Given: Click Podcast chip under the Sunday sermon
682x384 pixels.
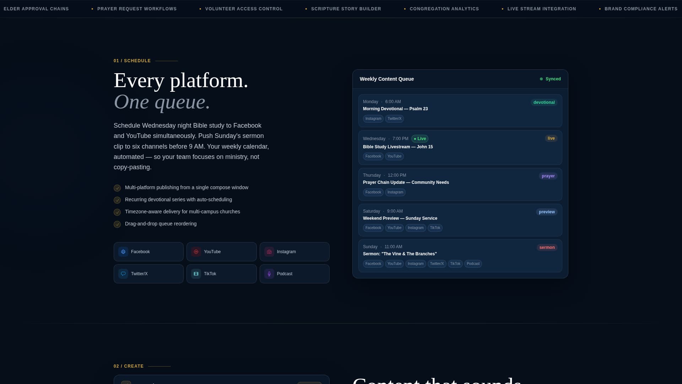Looking at the screenshot, I should tap(473, 264).
